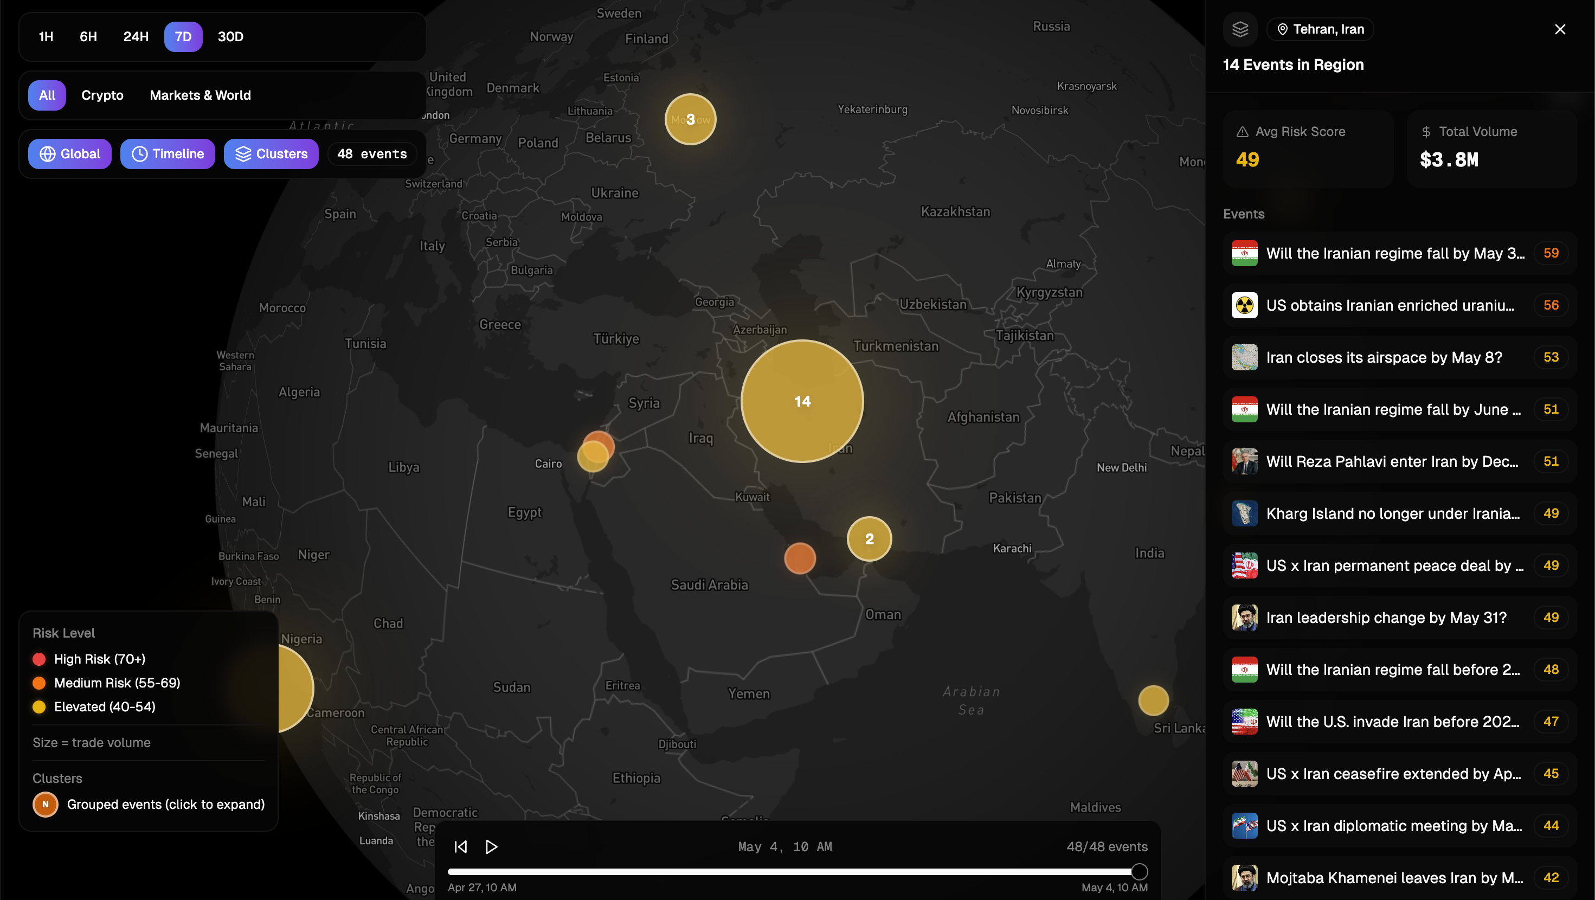This screenshot has height=900, width=1595.
Task: Open 'Mojtaba Khamenei leaves Iran' event
Action: (1400, 878)
